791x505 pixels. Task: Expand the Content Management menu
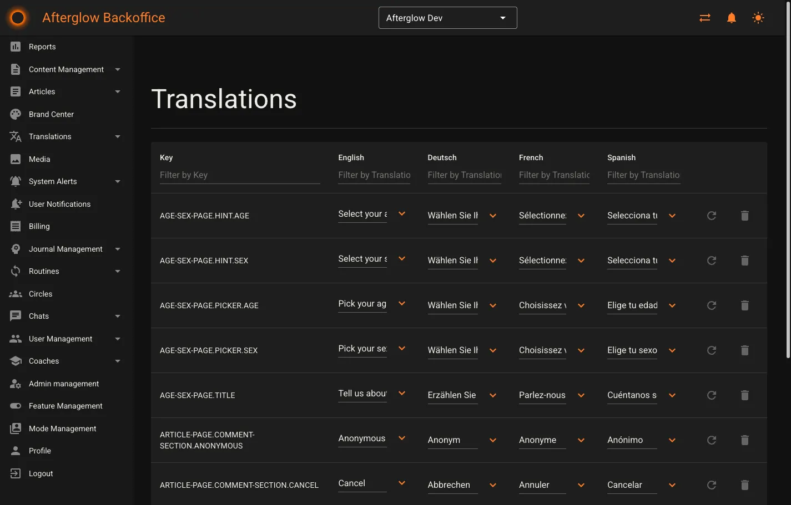click(x=117, y=69)
